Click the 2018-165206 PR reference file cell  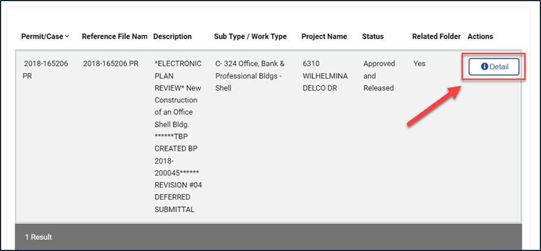coord(111,63)
